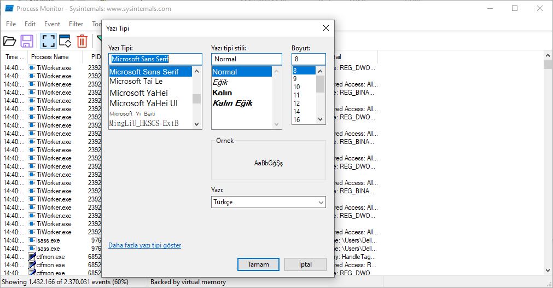Select Microsoft Yi Baiti font

click(x=150, y=114)
